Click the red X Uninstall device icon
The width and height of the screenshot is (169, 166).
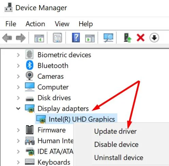(141, 37)
